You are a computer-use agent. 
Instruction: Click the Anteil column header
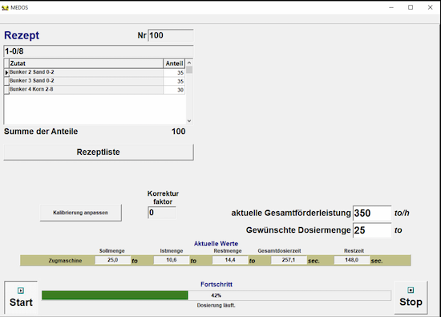tap(174, 63)
